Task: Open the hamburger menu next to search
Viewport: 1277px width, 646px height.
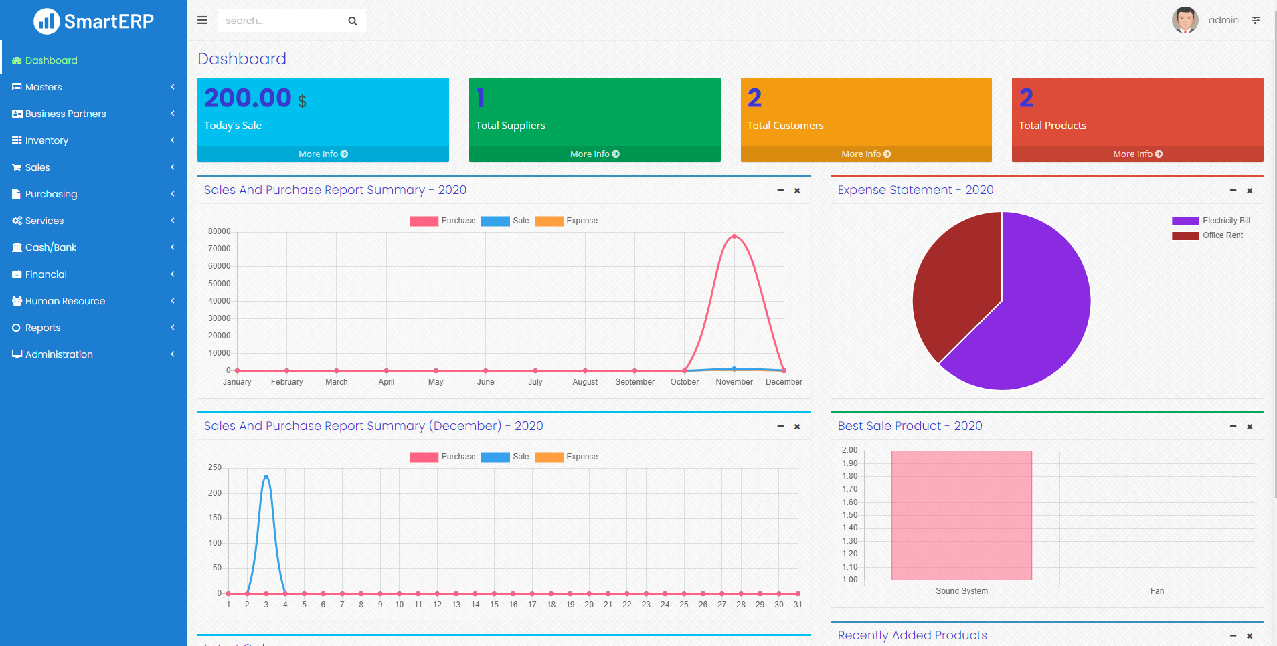Action: [x=202, y=20]
